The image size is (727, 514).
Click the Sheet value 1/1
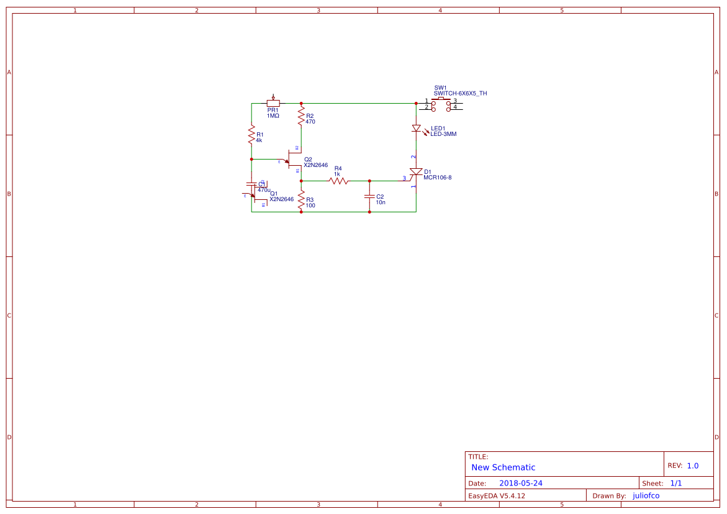pos(676,483)
